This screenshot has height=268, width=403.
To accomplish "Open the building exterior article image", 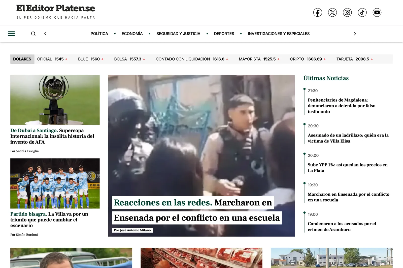I will 332,258.
